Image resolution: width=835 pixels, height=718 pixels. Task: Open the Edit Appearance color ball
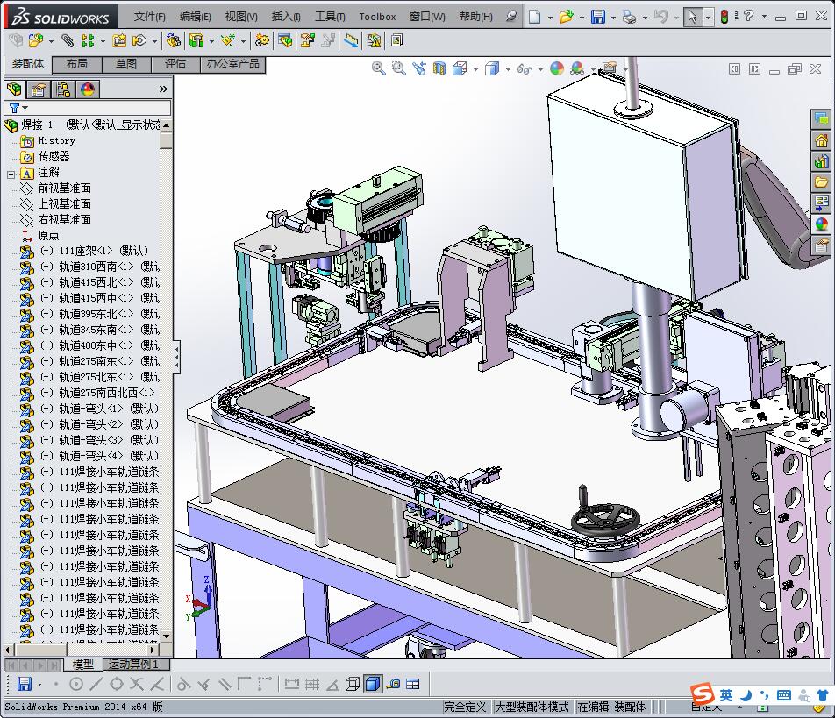[x=557, y=68]
